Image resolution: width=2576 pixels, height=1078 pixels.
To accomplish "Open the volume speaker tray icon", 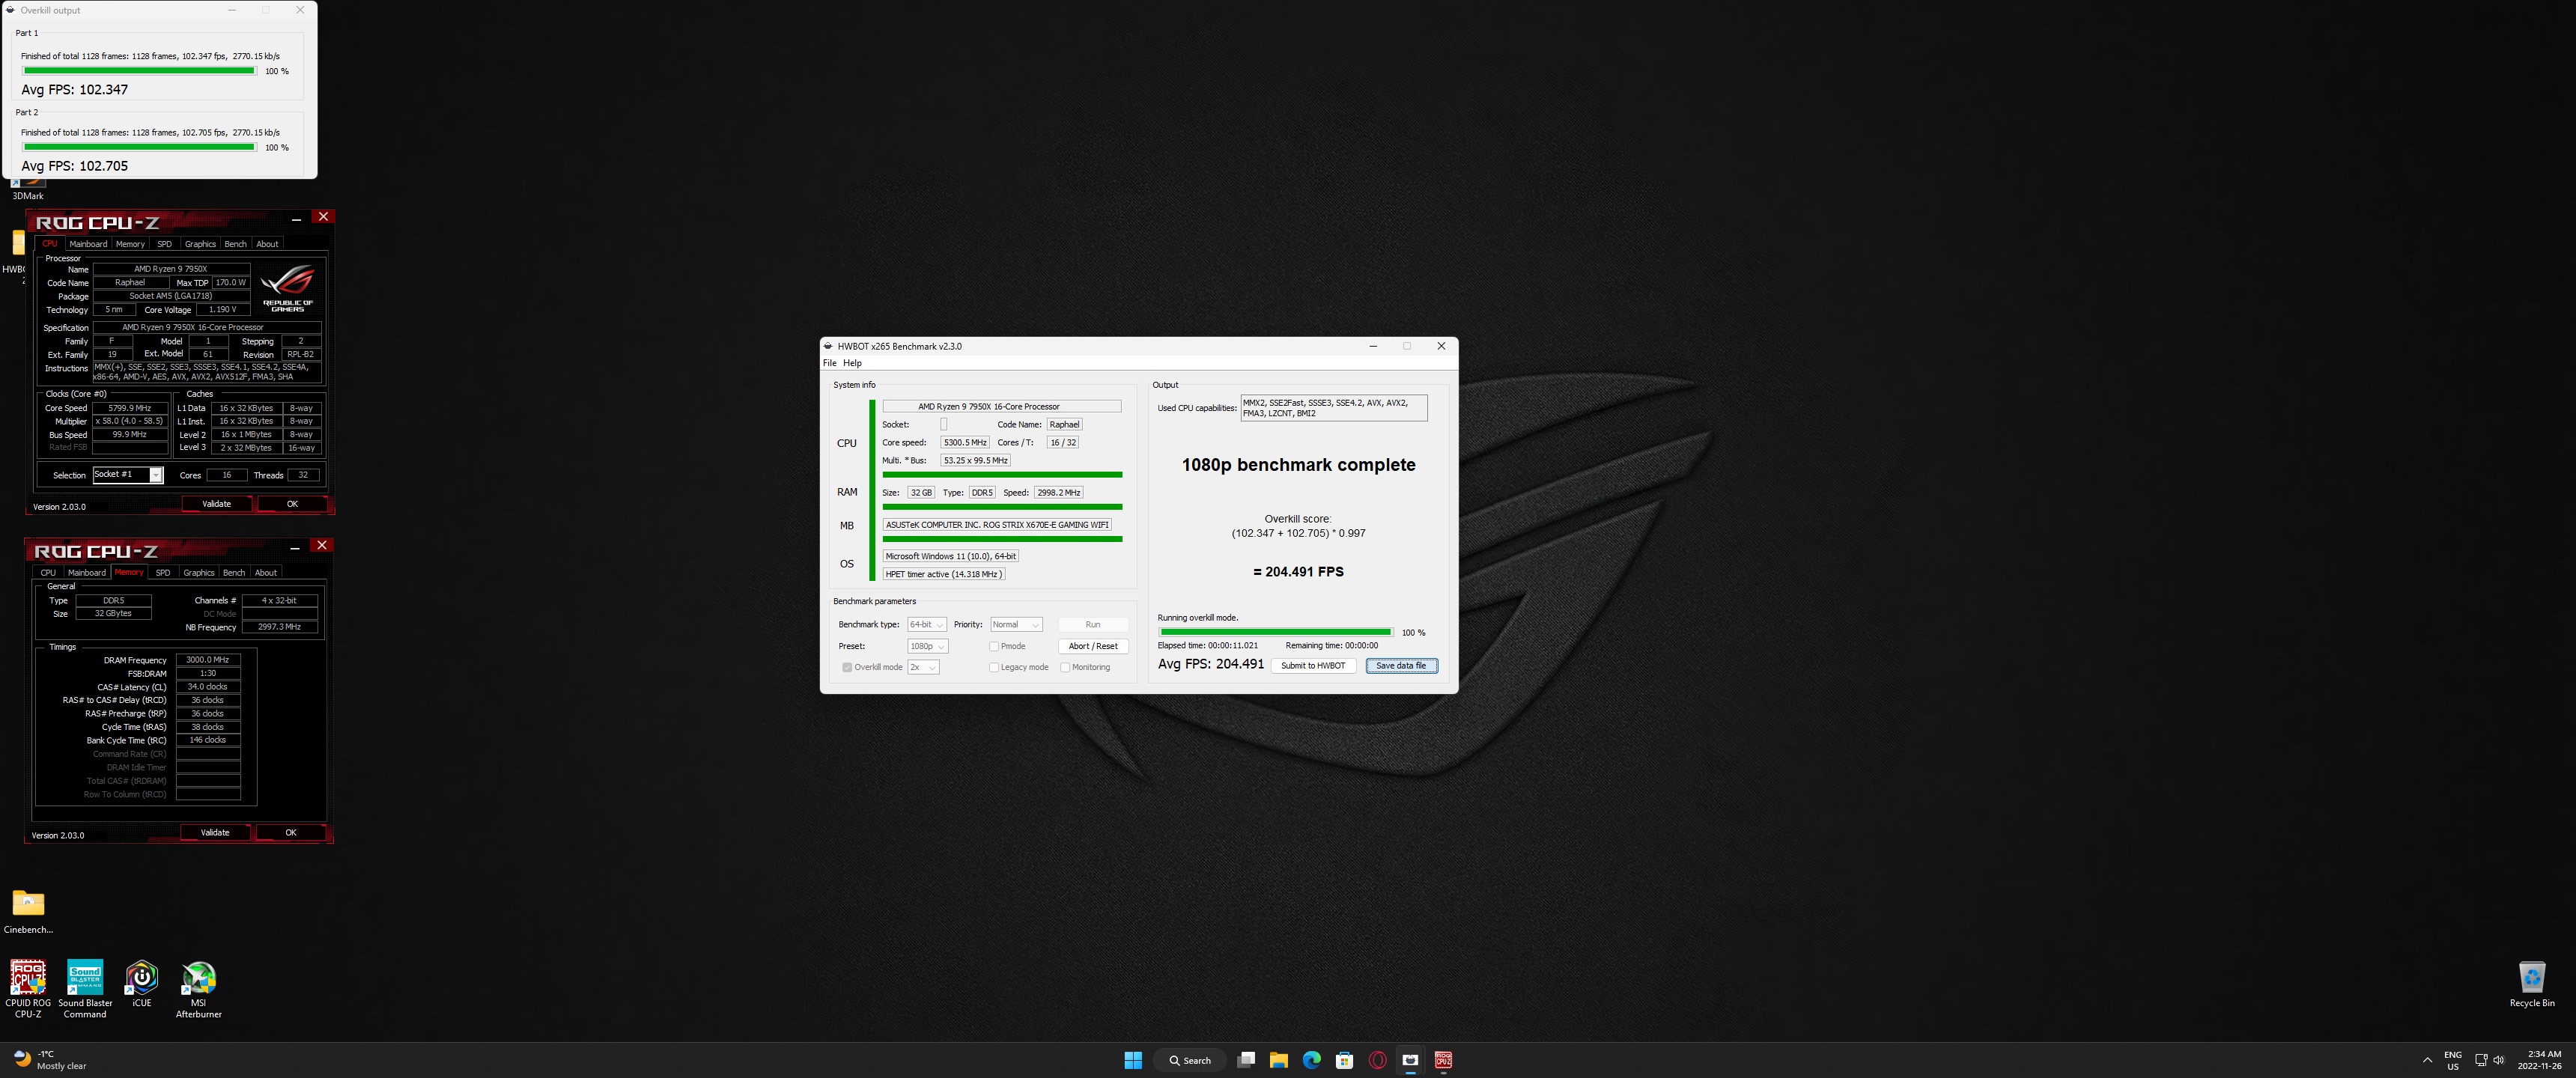I will (x=2499, y=1060).
